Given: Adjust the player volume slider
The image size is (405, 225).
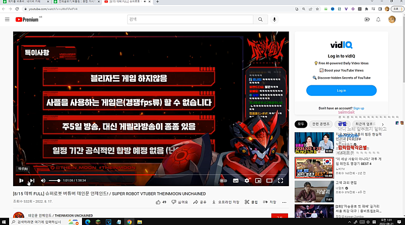Looking at the screenshot, I should (55, 181).
